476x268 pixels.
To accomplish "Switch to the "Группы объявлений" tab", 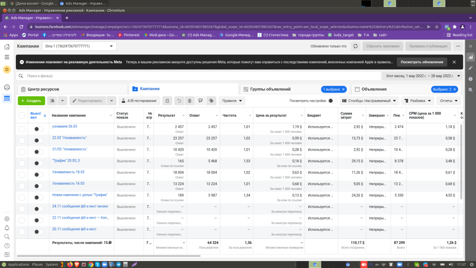I will [270, 89].
